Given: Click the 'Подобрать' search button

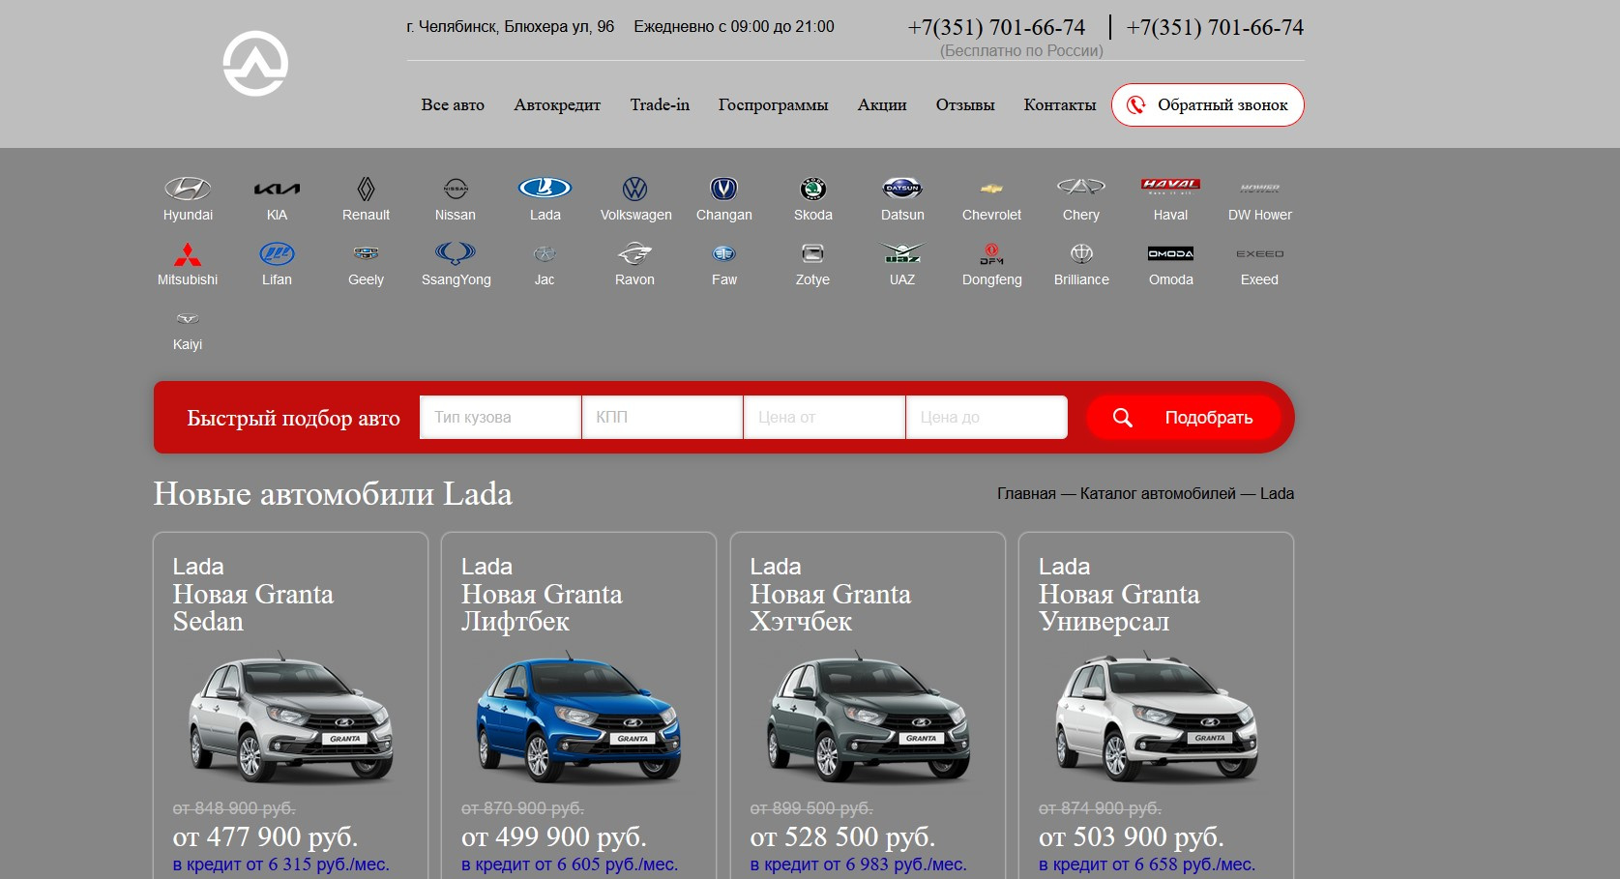Looking at the screenshot, I should point(1184,417).
